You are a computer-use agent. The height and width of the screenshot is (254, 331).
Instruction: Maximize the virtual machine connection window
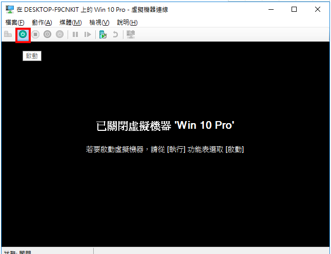click(294, 10)
